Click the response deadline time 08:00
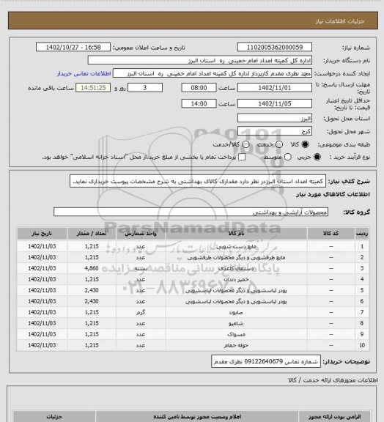Image resolution: width=384 pixels, height=422 pixels. pos(199,88)
